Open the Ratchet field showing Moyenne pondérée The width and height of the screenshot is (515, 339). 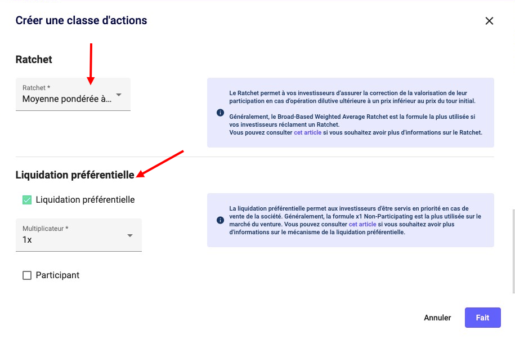click(67, 99)
